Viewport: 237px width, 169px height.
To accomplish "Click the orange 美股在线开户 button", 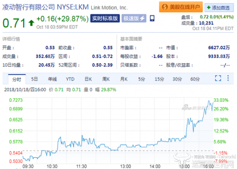I will [181, 7].
